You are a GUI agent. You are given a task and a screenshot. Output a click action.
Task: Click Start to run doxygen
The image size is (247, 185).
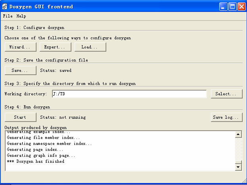pos(21,117)
